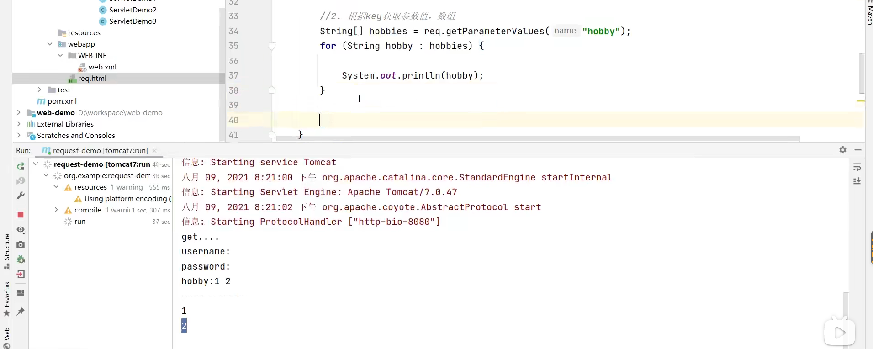Screen dimensions: 873x349
Task: Collapse org.example:request-demo node
Action: 46,175
